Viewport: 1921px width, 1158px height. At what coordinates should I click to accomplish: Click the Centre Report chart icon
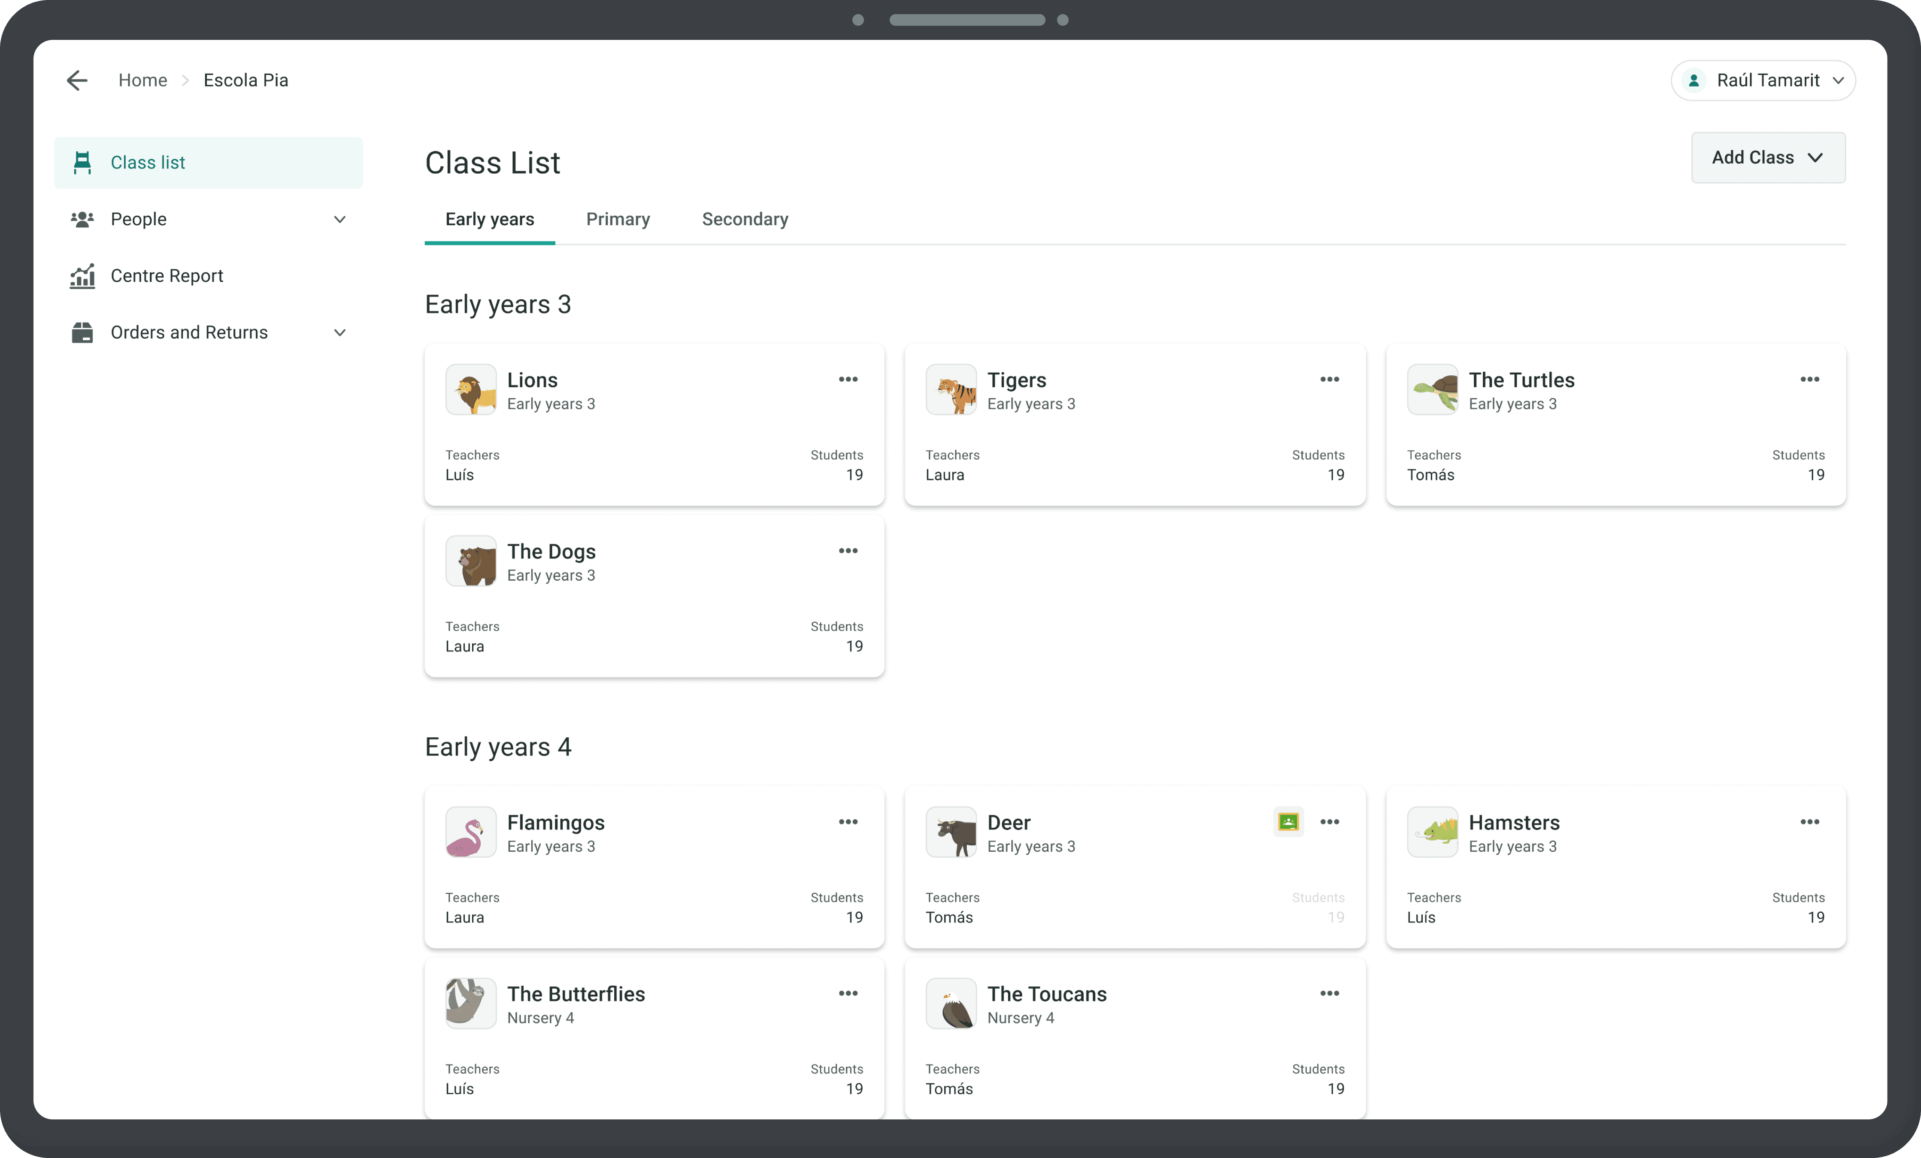coord(82,276)
